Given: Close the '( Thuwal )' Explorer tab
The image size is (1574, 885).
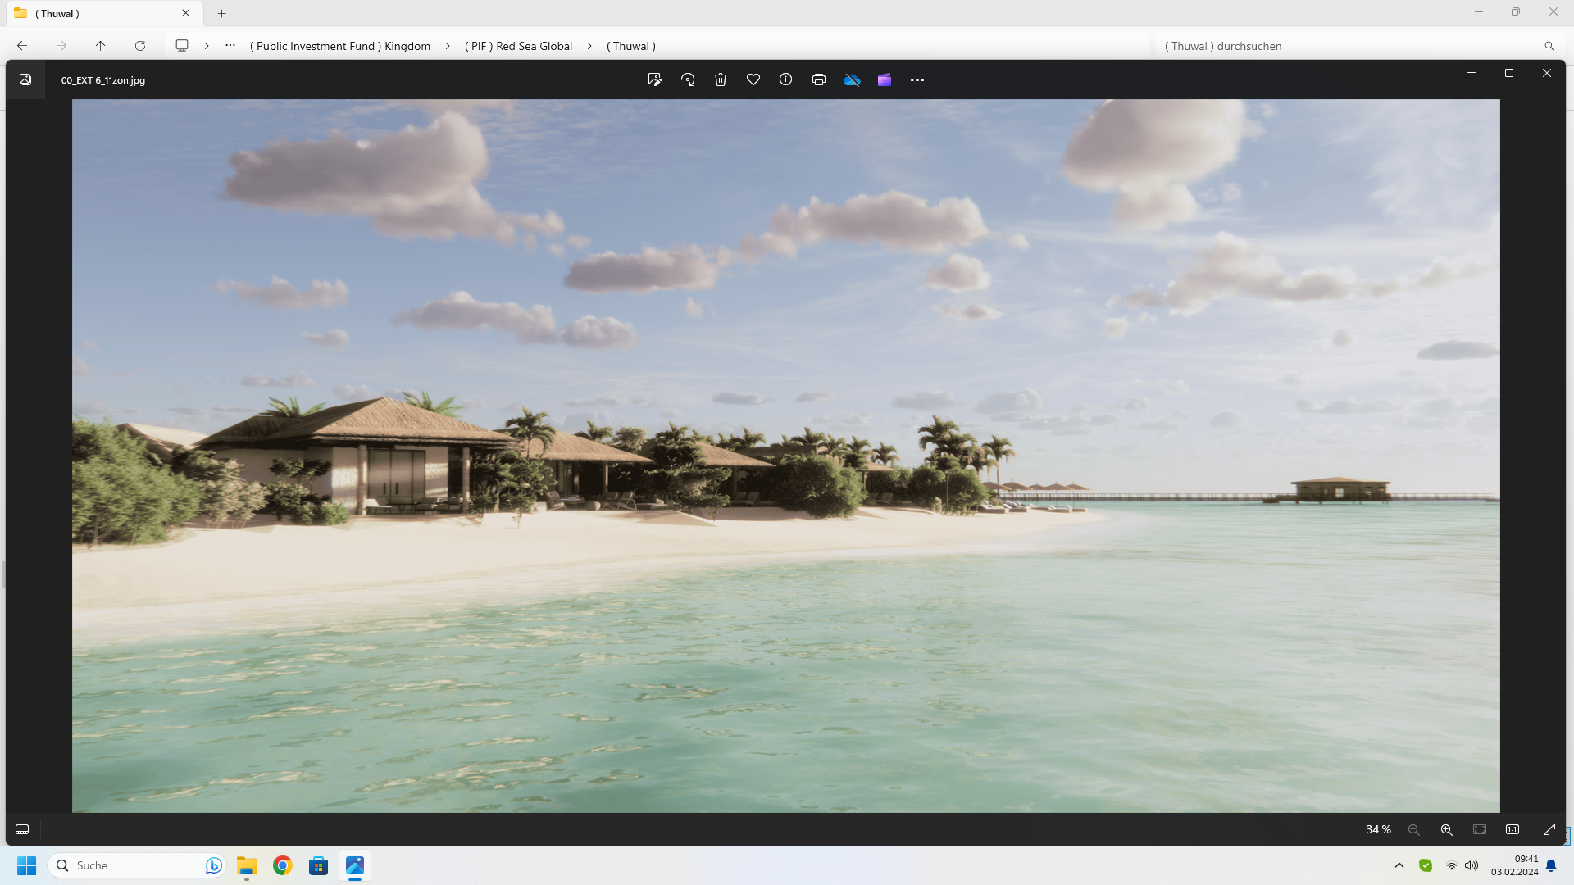Looking at the screenshot, I should click(x=186, y=13).
